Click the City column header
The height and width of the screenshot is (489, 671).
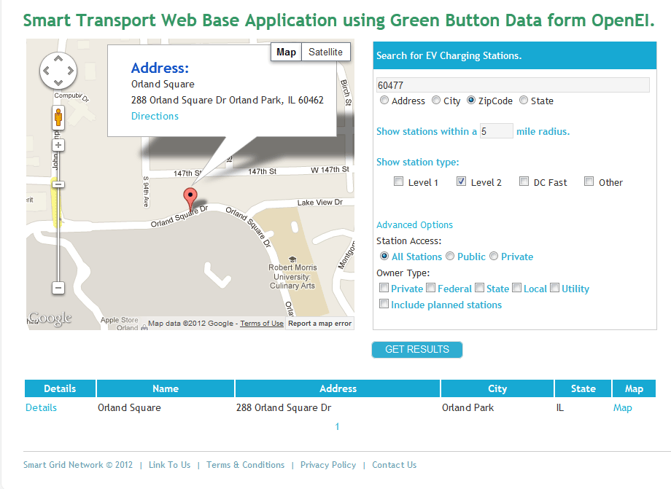[497, 388]
